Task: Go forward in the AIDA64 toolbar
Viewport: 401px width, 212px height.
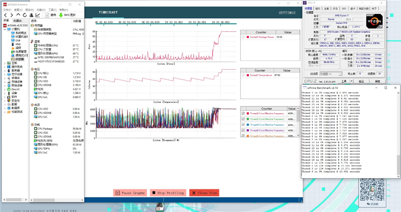Action: coord(12,15)
